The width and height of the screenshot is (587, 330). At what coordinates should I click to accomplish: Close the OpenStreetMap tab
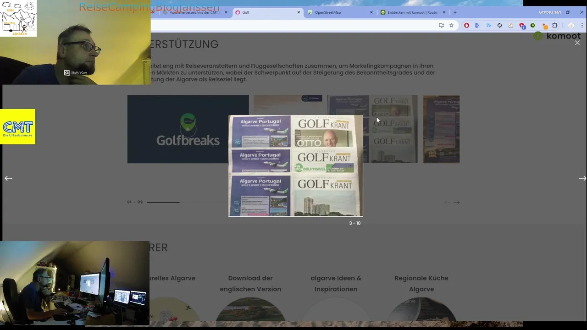click(x=371, y=12)
